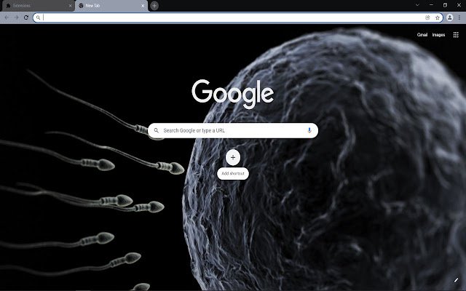Reload the current page

pyautogui.click(x=26, y=17)
